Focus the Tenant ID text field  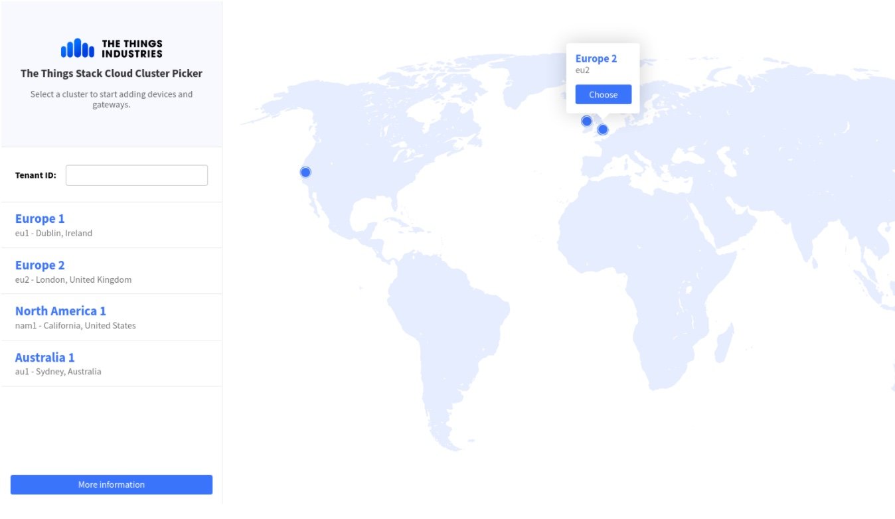pos(137,176)
